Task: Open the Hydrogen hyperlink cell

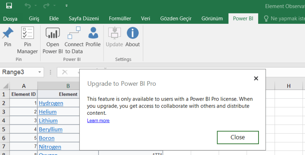Action: point(51,103)
